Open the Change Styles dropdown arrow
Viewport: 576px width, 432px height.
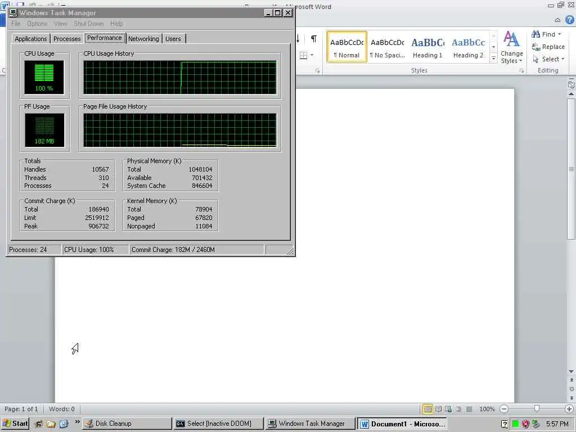click(x=520, y=61)
